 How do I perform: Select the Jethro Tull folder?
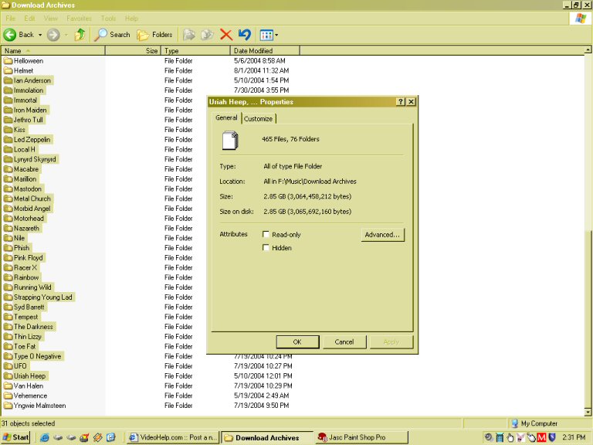pos(24,120)
